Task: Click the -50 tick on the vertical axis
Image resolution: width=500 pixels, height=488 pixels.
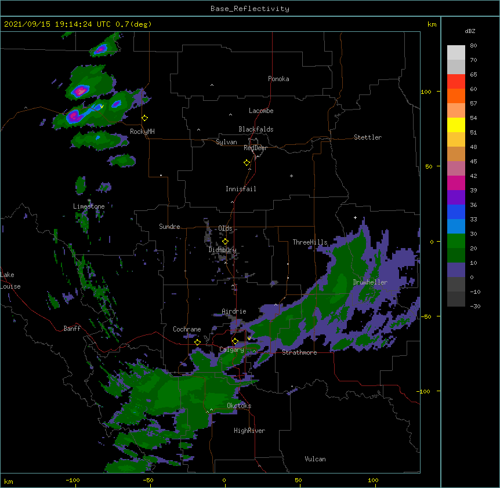Action: point(426,316)
